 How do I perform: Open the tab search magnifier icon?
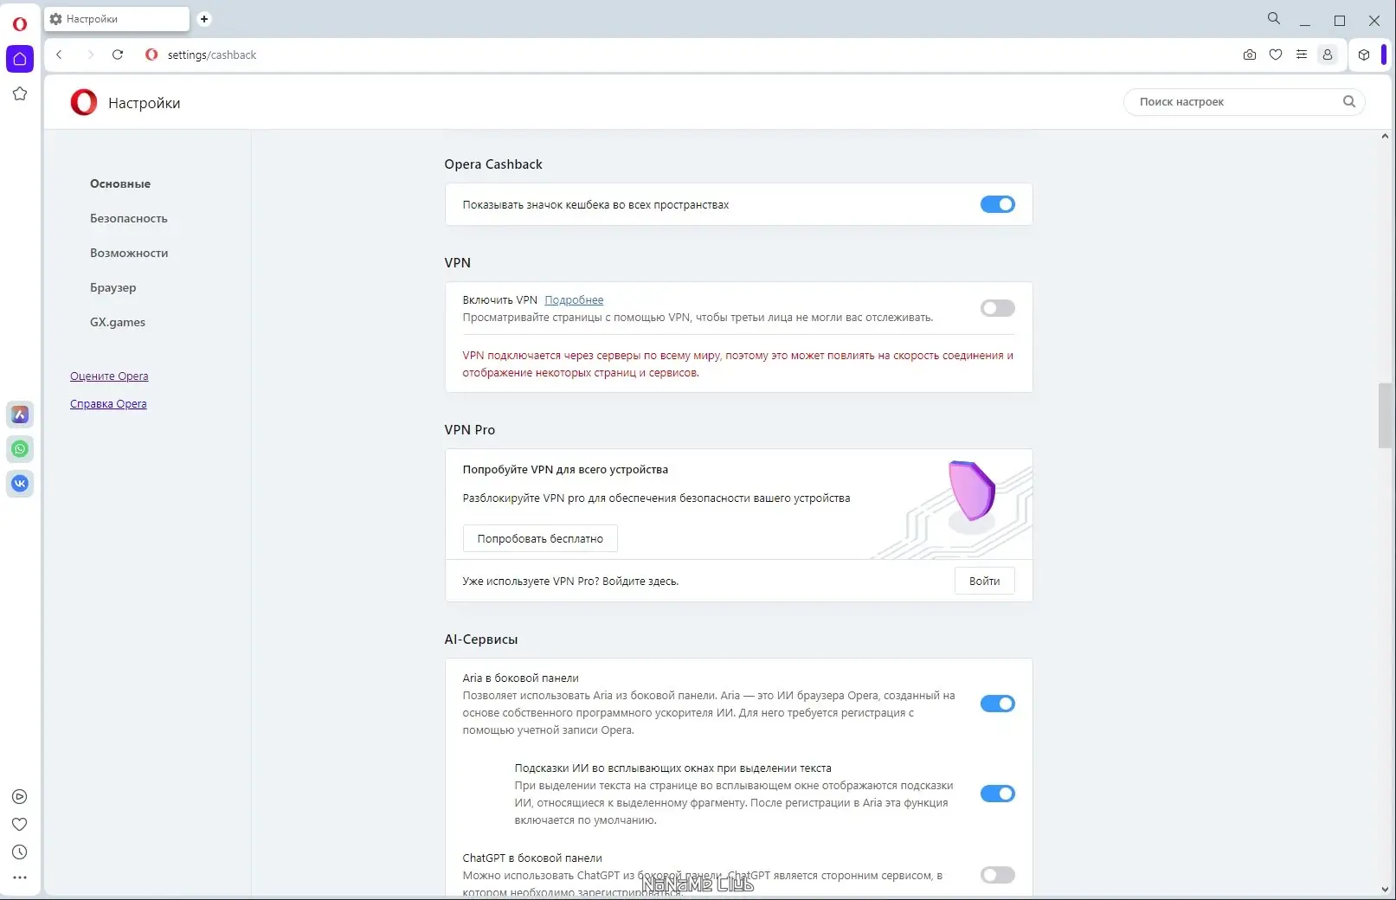click(x=1274, y=18)
